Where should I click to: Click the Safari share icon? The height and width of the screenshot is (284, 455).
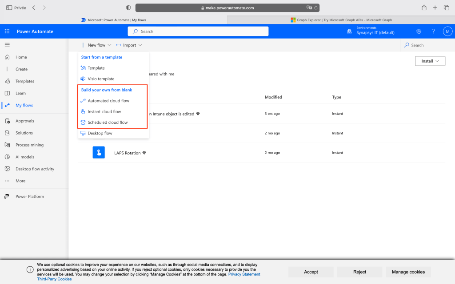click(x=424, y=8)
